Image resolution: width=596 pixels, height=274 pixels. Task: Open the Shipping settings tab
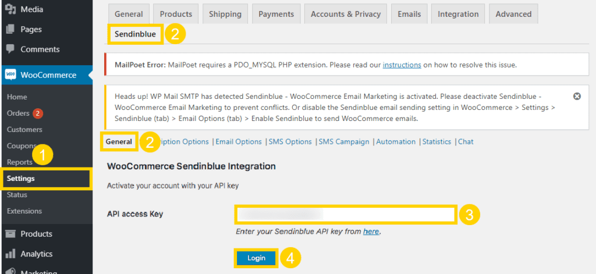(225, 14)
